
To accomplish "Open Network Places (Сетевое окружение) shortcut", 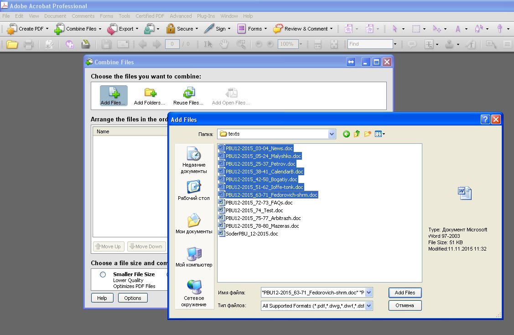I will coord(194,293).
